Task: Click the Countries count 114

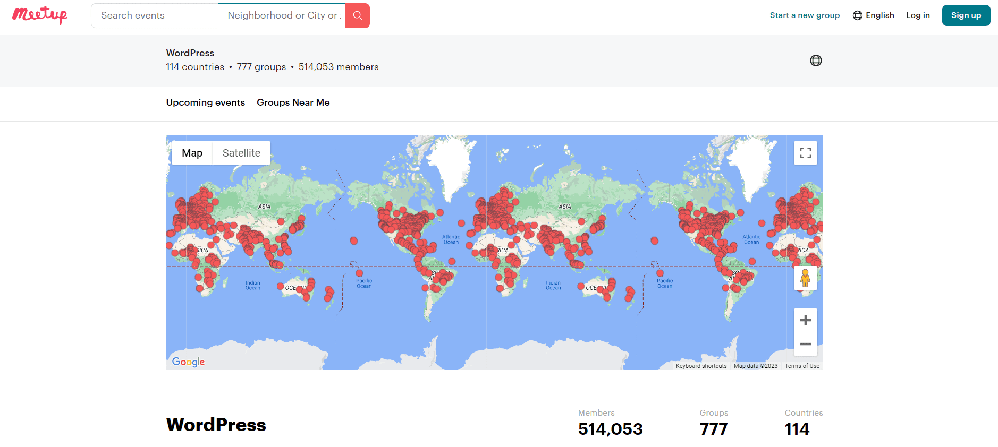Action: point(797,429)
